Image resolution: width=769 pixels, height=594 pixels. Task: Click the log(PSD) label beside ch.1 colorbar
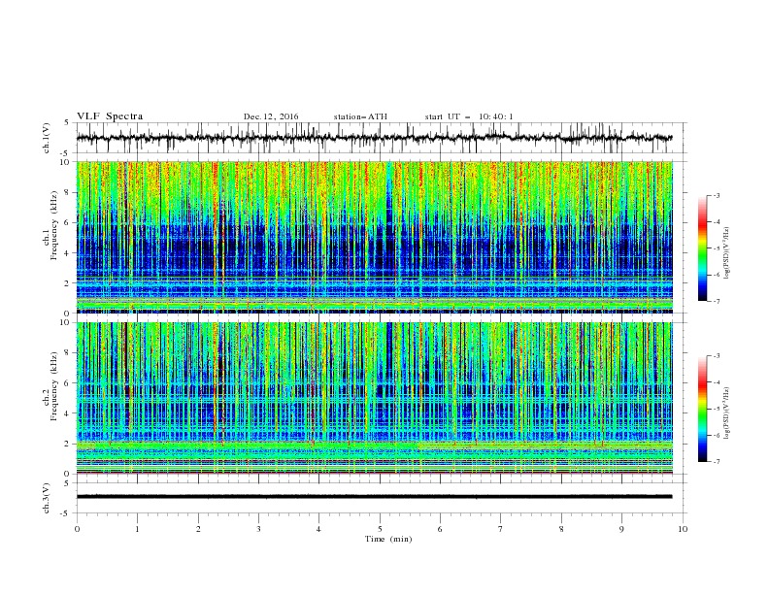click(726, 253)
